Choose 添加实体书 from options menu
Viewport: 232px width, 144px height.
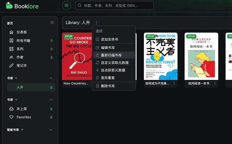point(114,39)
